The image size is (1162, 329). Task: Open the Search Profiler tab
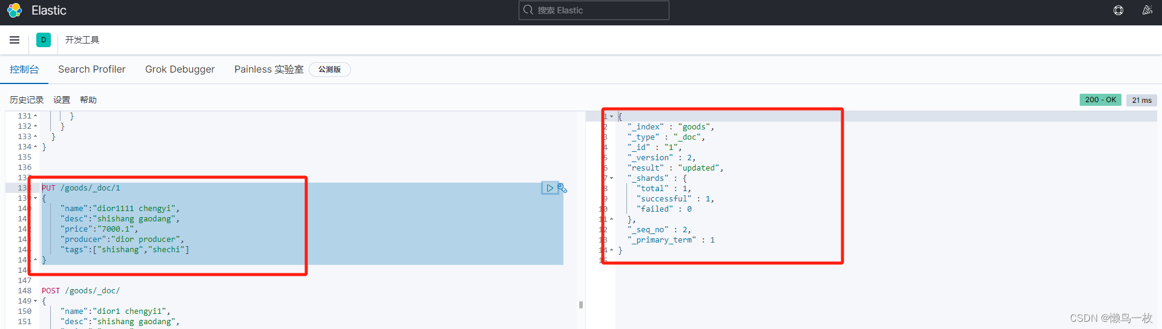pos(92,70)
